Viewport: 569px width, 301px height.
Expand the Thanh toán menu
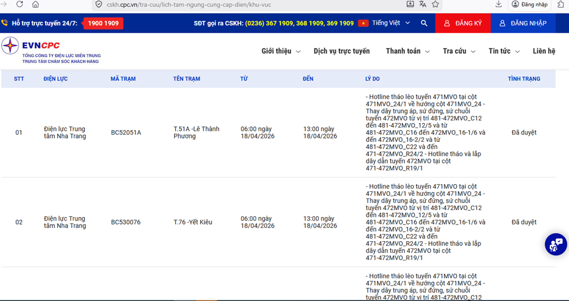point(407,51)
